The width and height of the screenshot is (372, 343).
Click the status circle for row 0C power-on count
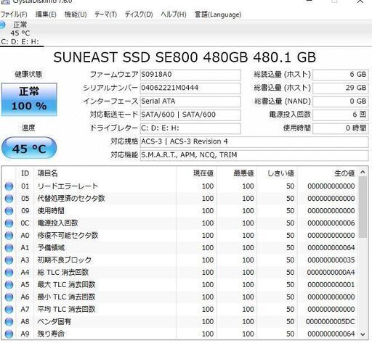click(x=9, y=223)
